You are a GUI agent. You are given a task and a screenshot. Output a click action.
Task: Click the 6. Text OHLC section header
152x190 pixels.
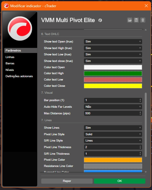(x=50, y=34)
